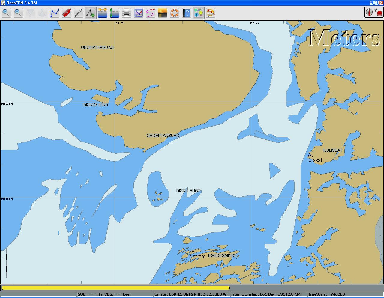Drop man overboard marker with lifebuoy icon

(175, 13)
